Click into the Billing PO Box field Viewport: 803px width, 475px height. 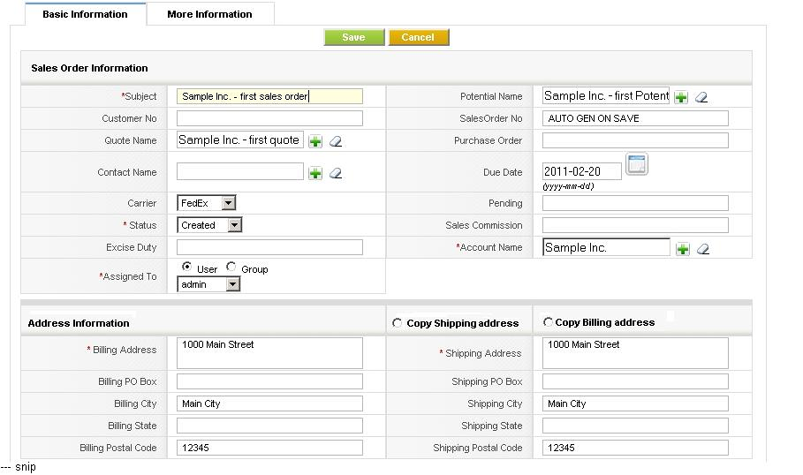click(x=270, y=381)
